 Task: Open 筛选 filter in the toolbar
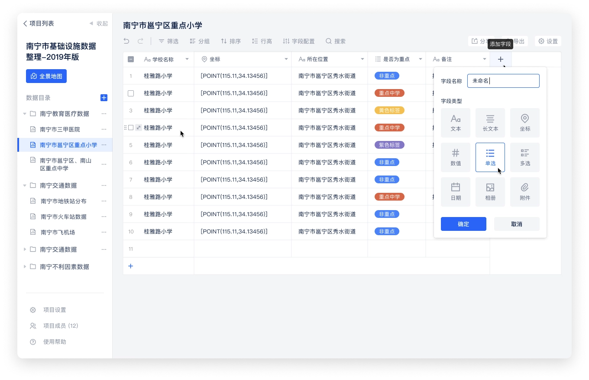click(x=168, y=41)
